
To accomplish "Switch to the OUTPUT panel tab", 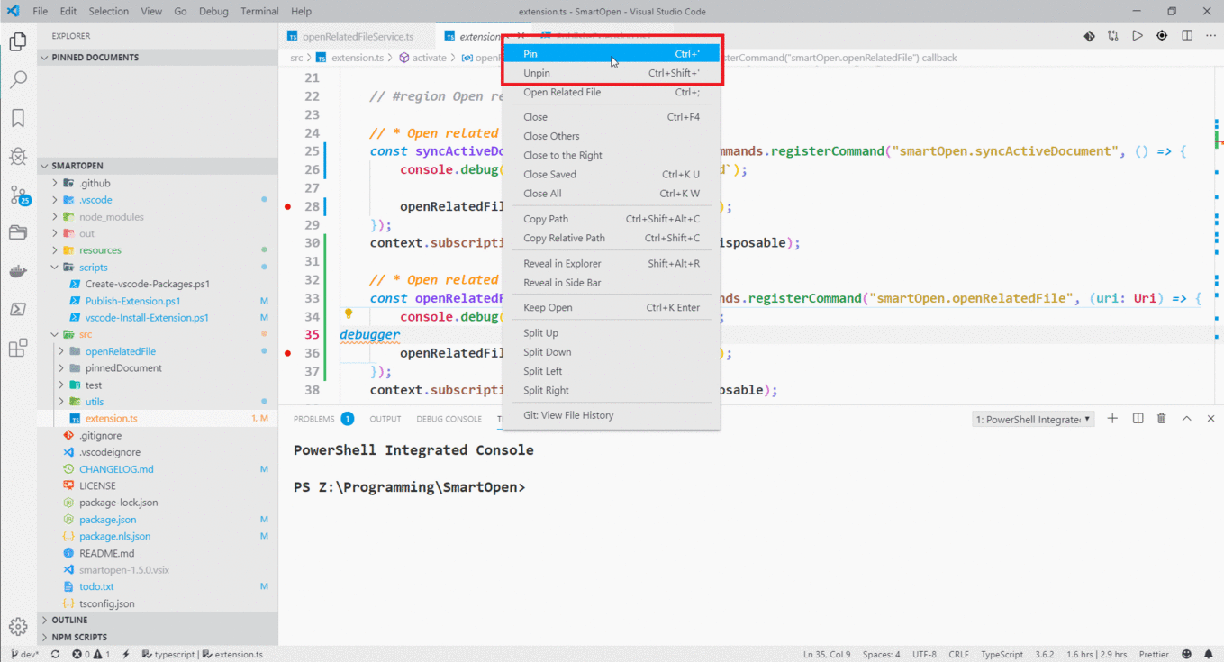I will click(x=385, y=419).
